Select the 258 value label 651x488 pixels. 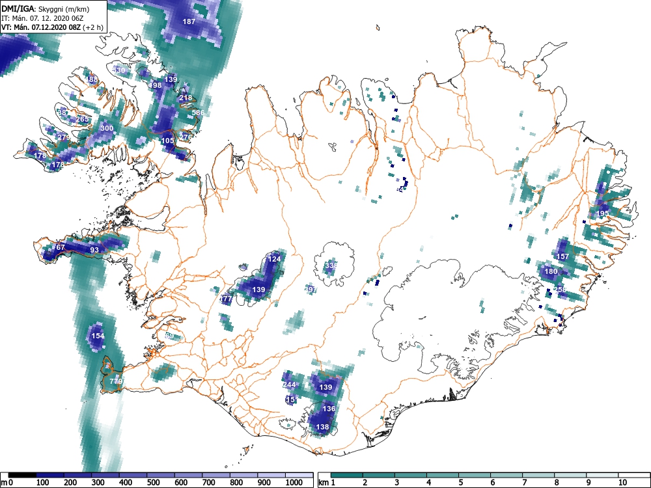pos(560,290)
